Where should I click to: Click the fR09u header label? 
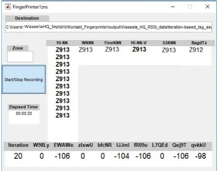tap(140, 145)
